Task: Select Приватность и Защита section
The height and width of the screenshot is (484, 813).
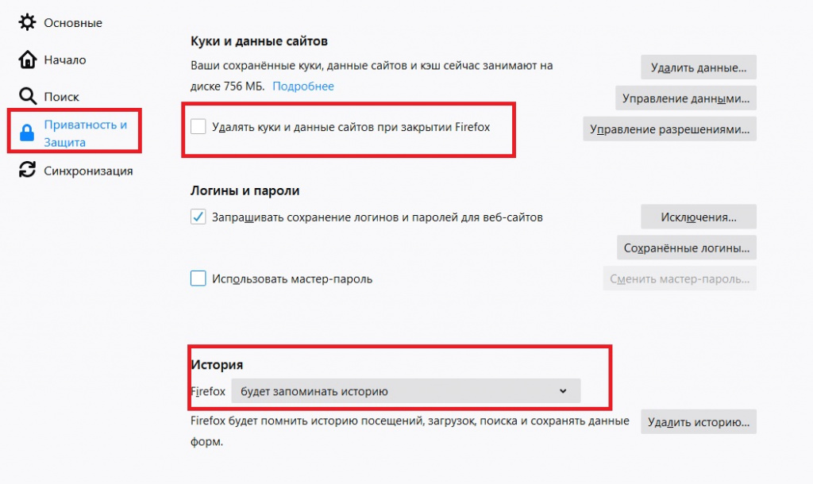Action: click(x=86, y=133)
